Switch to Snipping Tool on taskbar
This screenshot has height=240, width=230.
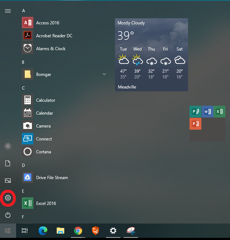[131, 231]
